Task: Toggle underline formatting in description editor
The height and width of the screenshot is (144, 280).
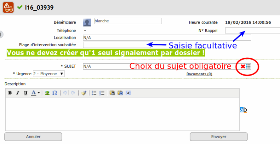Action: 26,93
